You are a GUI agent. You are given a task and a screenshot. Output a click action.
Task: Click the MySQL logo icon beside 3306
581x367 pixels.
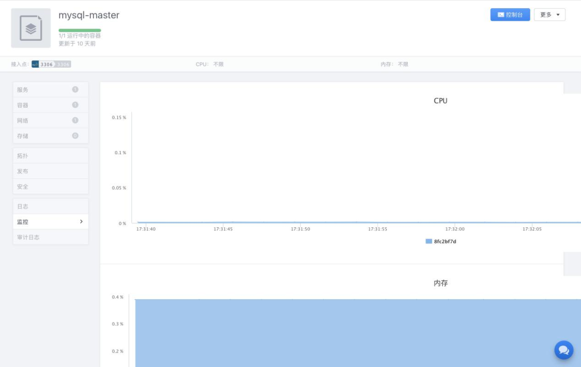pyautogui.click(x=35, y=64)
